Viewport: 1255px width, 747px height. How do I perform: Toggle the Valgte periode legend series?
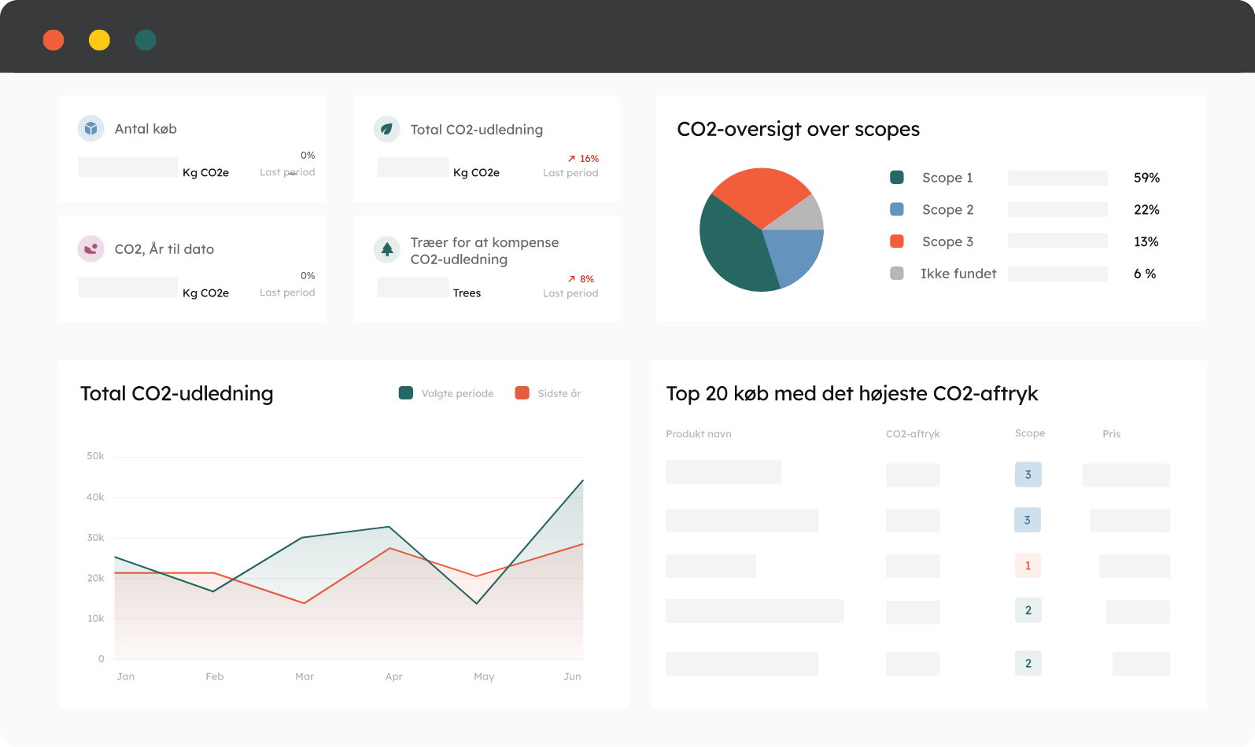tap(447, 393)
